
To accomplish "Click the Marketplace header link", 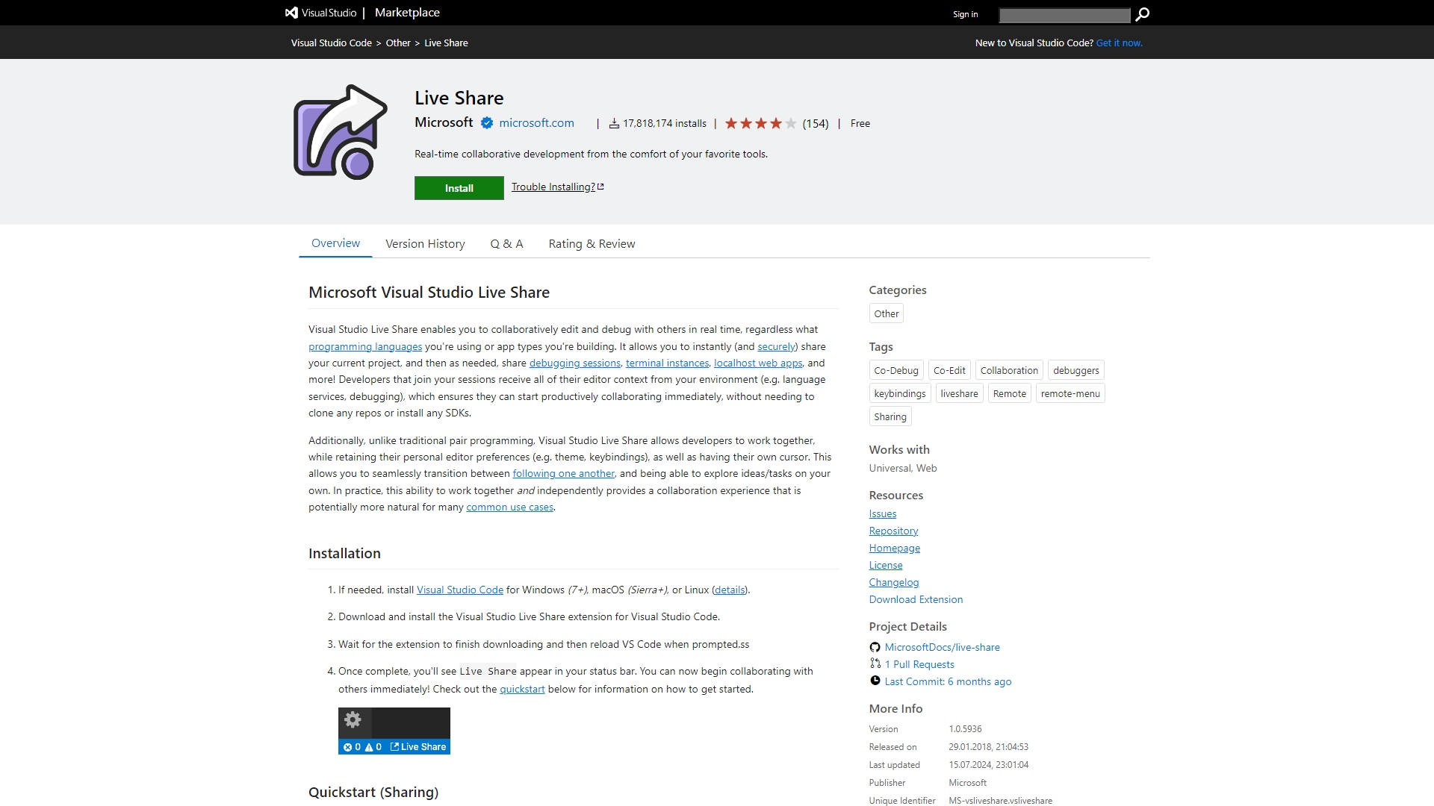I will coord(407,13).
